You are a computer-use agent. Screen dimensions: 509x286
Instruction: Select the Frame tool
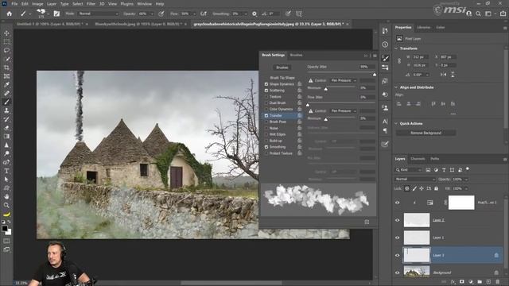tap(6, 76)
